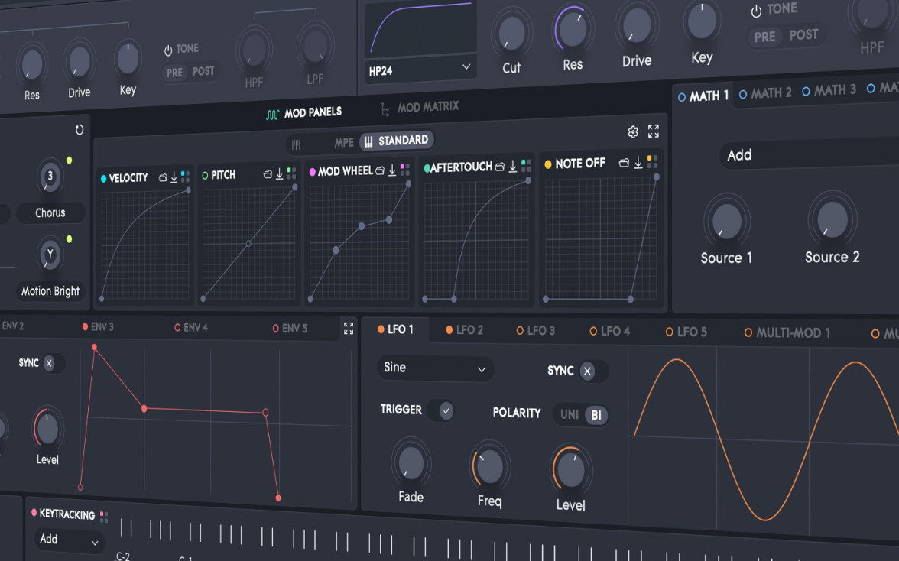This screenshot has height=561, width=899.
Task: Click the Chorus macro label
Action: point(50,212)
